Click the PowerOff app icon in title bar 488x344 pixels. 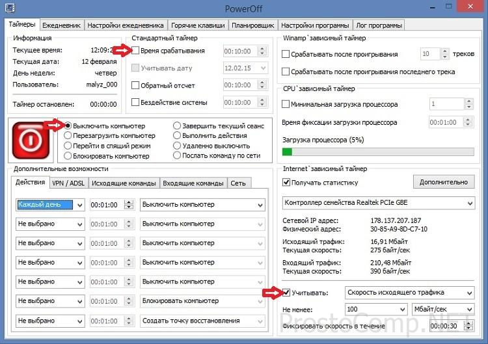[9, 8]
